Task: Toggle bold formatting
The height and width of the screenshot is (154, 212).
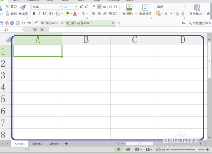Action: click(x=34, y=14)
